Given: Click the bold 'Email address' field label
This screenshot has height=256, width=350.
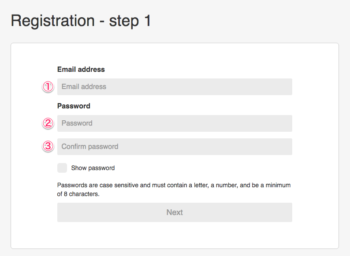Looking at the screenshot, I should (x=81, y=70).
